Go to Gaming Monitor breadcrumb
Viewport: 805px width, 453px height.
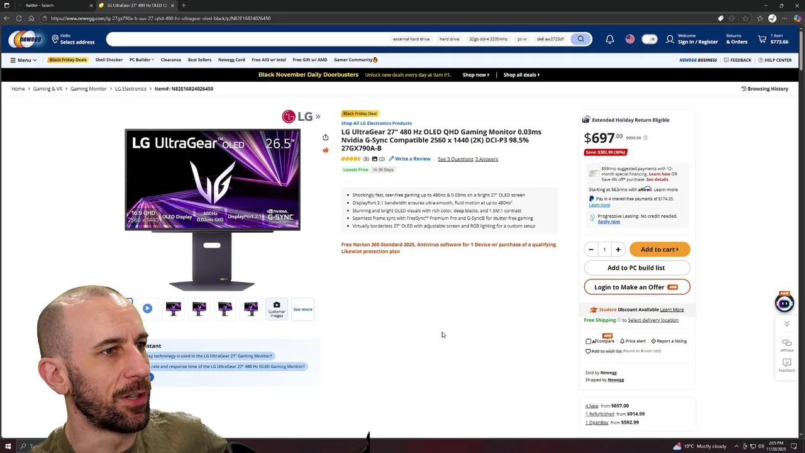(x=89, y=89)
